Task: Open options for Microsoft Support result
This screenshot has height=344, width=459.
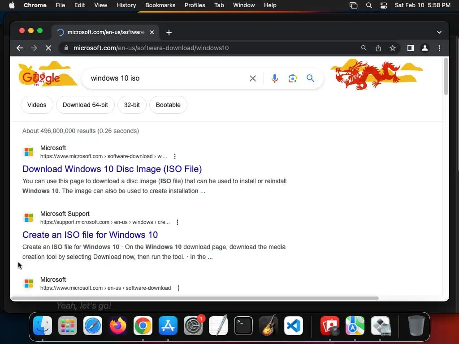Action: [178, 222]
